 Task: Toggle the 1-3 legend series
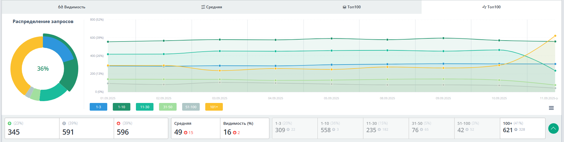pyautogui.click(x=98, y=107)
